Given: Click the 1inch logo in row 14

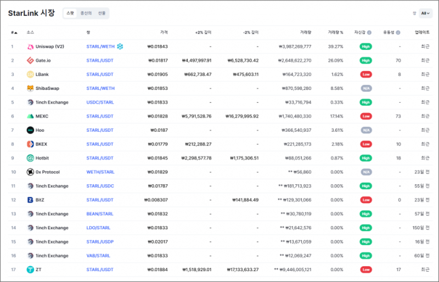Looking at the screenshot, I should pos(30,228).
